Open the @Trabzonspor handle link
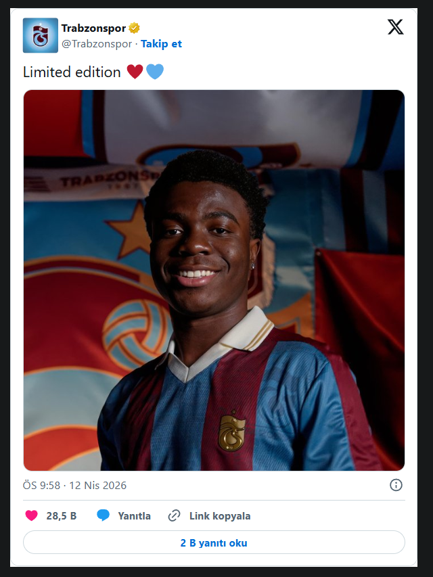The image size is (433, 577). tap(97, 44)
